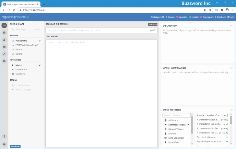Click the regex flags icon beside gm
Viewport: 236px width, 149px height.
[x=154, y=30]
